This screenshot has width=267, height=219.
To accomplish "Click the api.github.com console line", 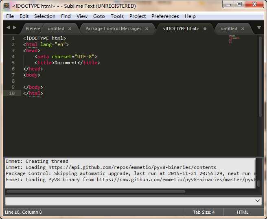I will click(x=111, y=167).
